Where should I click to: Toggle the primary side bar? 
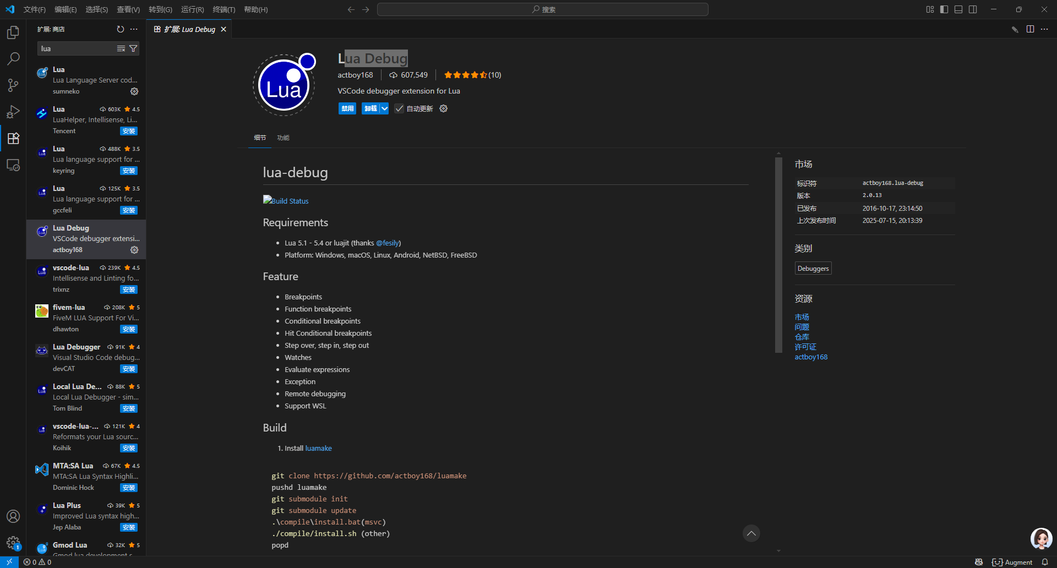(x=944, y=9)
